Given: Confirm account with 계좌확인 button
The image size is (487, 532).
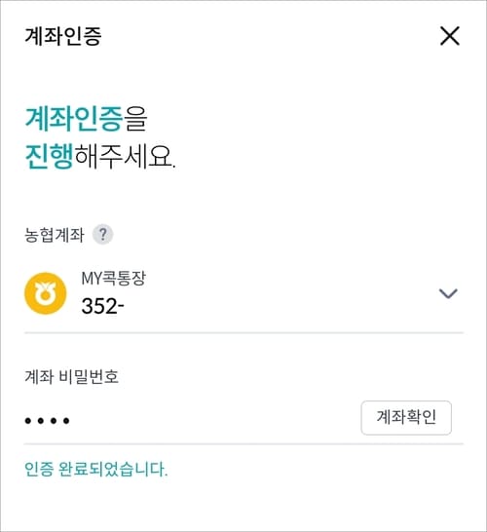Looking at the screenshot, I should (x=406, y=418).
